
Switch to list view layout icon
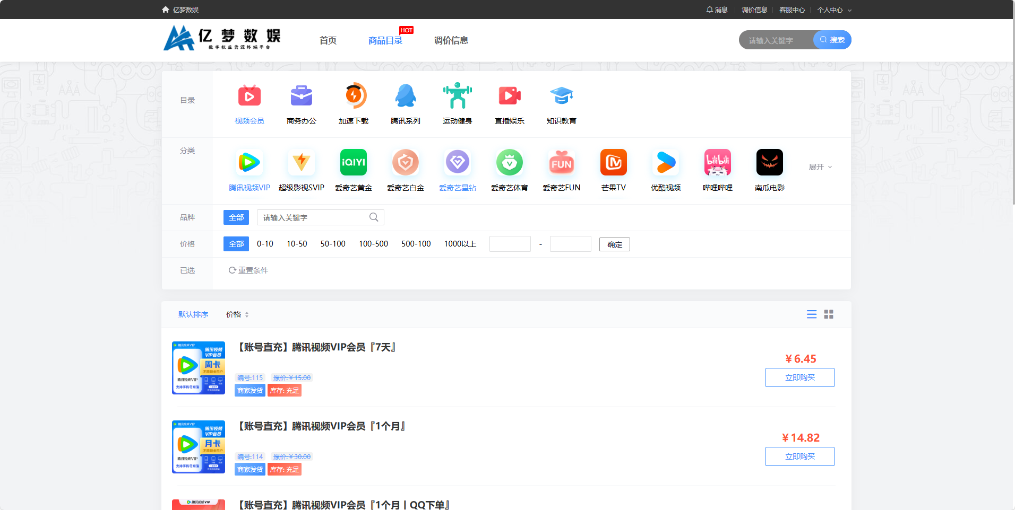812,314
